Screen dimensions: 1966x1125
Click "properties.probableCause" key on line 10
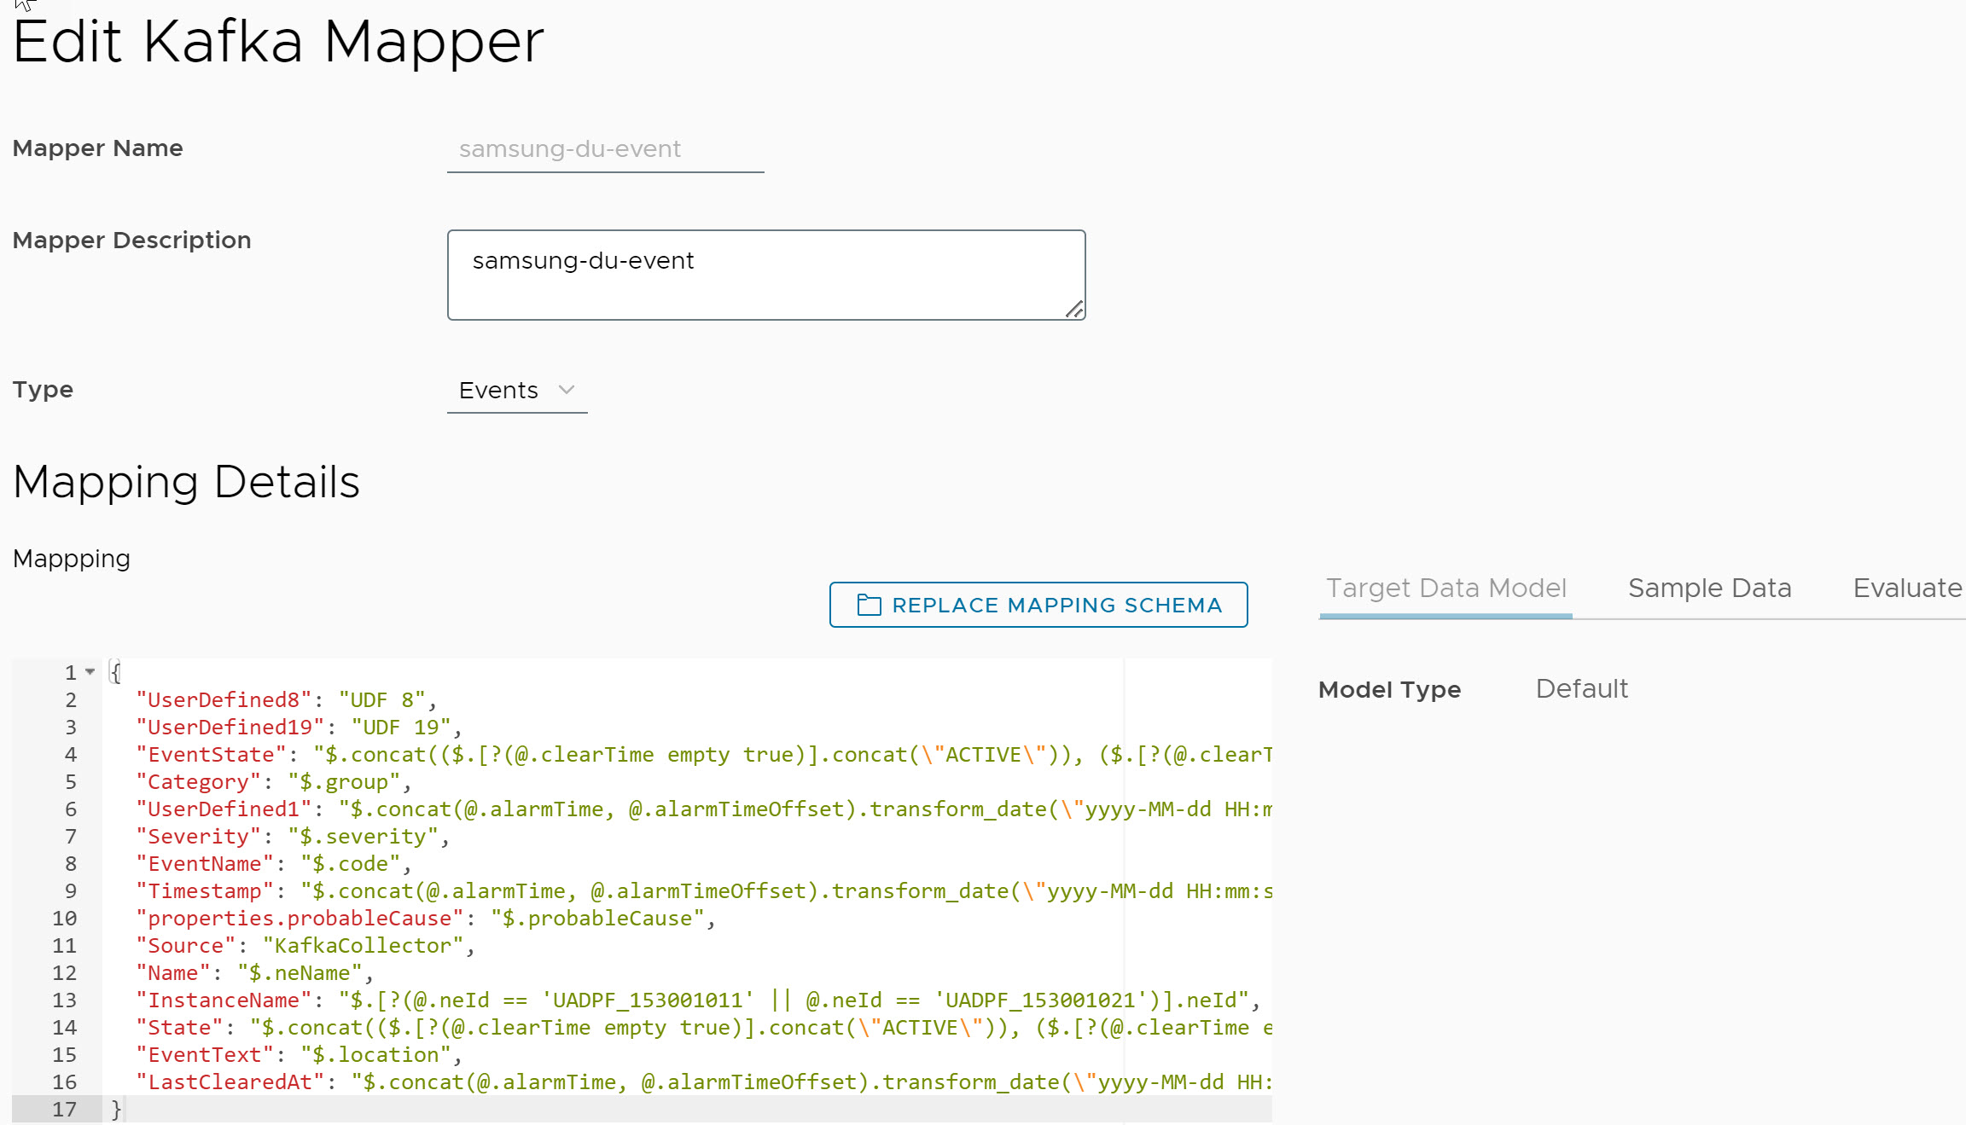point(300,919)
